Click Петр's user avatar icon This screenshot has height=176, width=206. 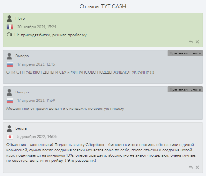click(10, 19)
